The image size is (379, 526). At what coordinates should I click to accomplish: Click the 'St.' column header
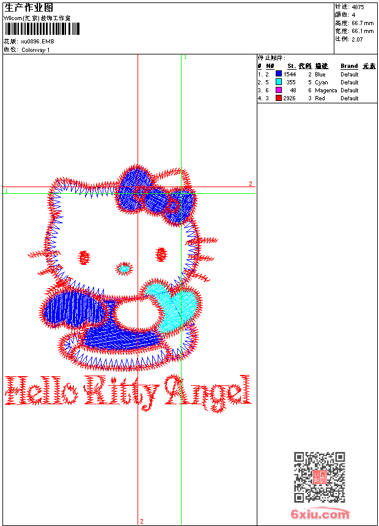(292, 66)
